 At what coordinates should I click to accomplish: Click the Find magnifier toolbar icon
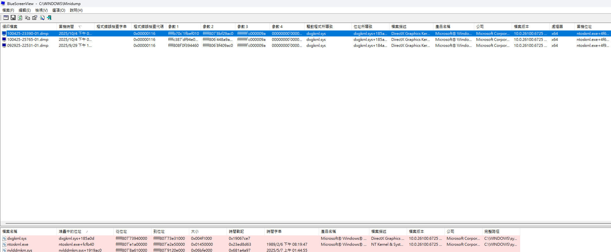click(42, 18)
